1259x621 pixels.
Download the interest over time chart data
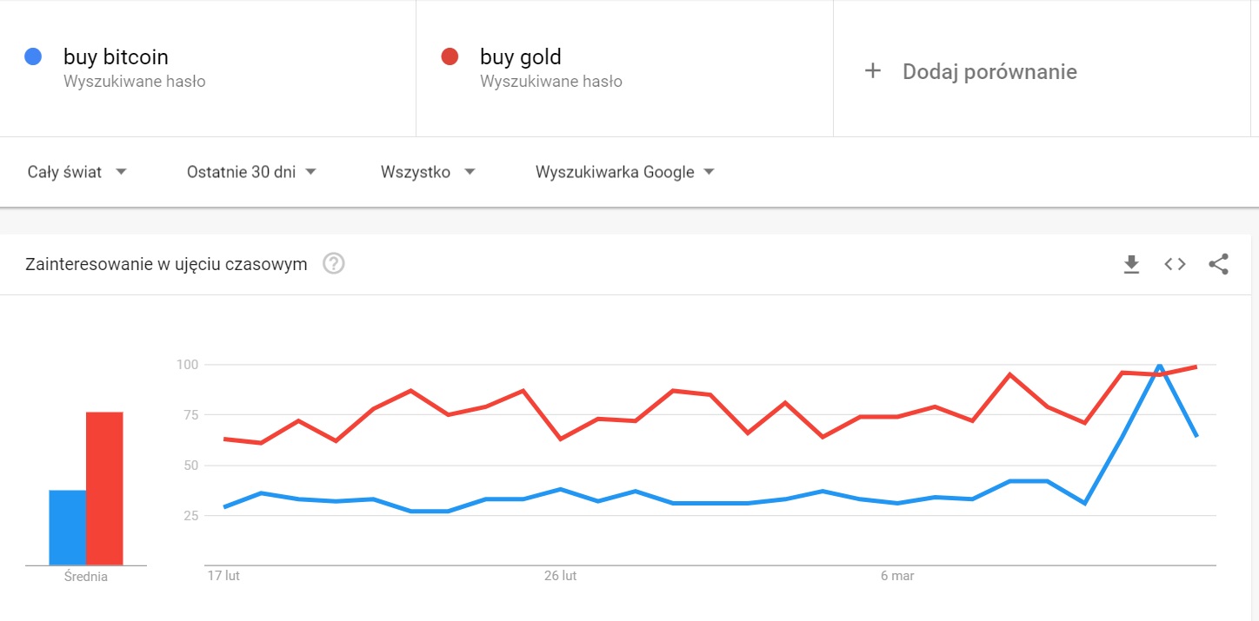(x=1131, y=264)
